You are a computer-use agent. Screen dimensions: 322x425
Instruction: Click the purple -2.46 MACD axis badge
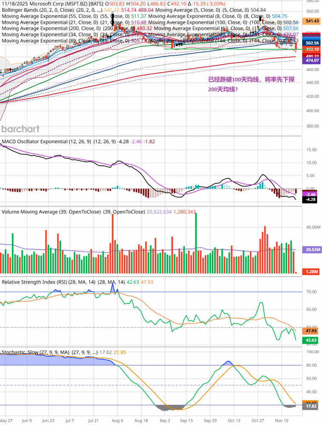click(x=310, y=195)
